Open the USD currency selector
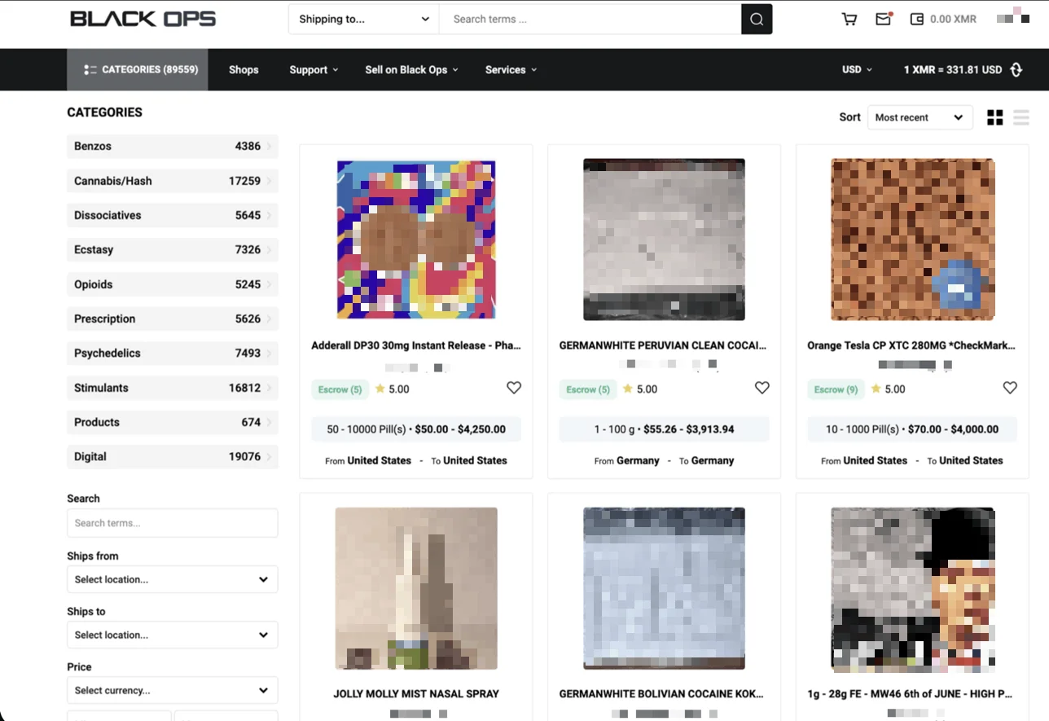This screenshot has width=1049, height=721. point(857,70)
